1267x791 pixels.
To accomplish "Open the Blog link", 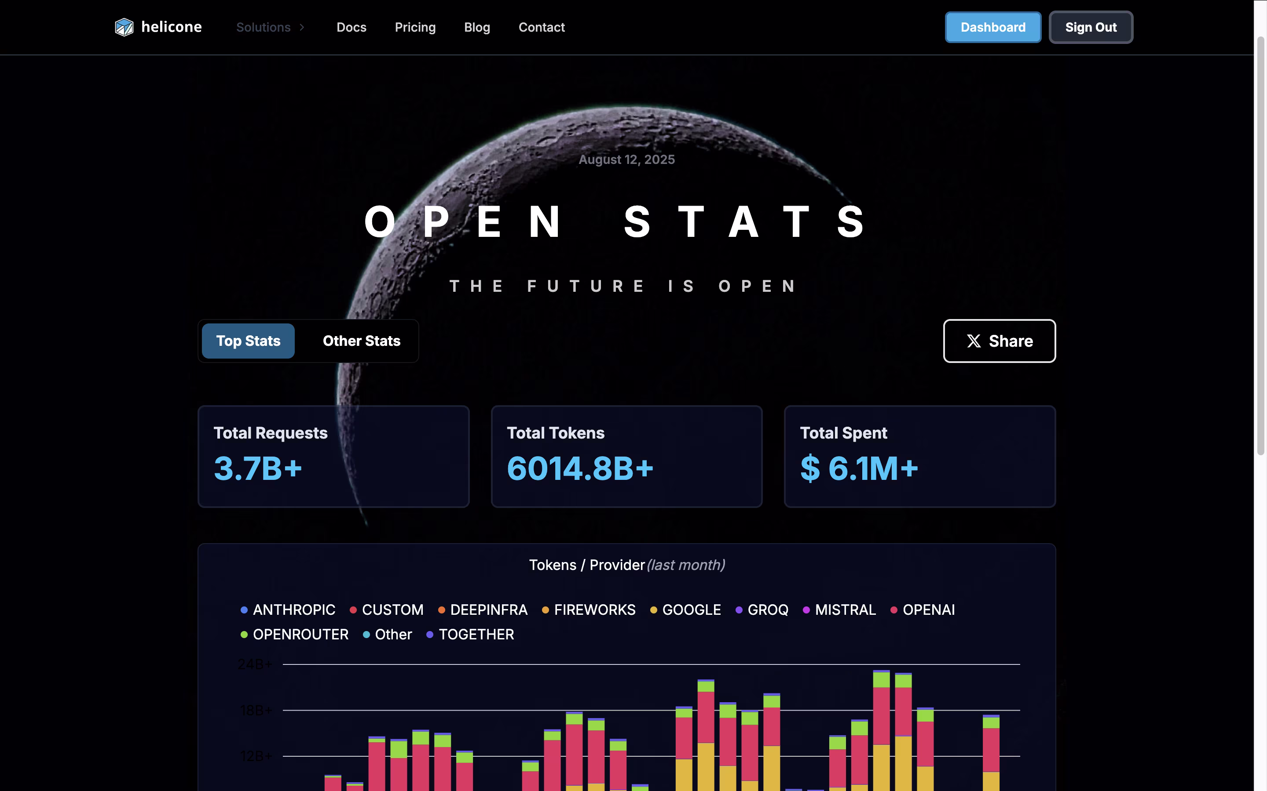I will [477, 27].
